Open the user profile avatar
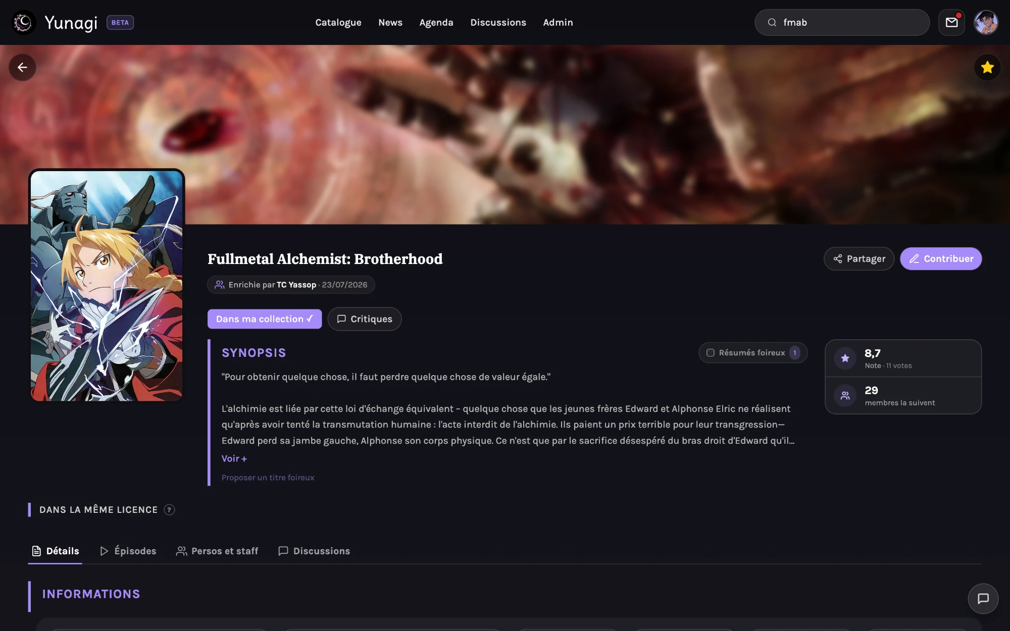This screenshot has width=1010, height=631. point(986,22)
